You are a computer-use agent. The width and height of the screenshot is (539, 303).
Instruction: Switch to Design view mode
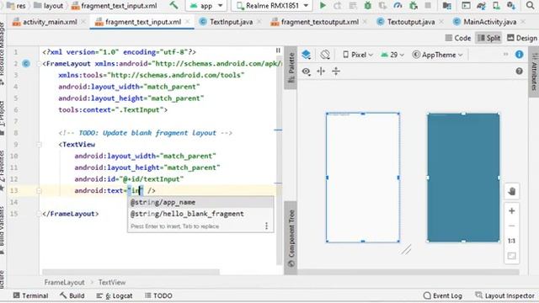point(522,38)
